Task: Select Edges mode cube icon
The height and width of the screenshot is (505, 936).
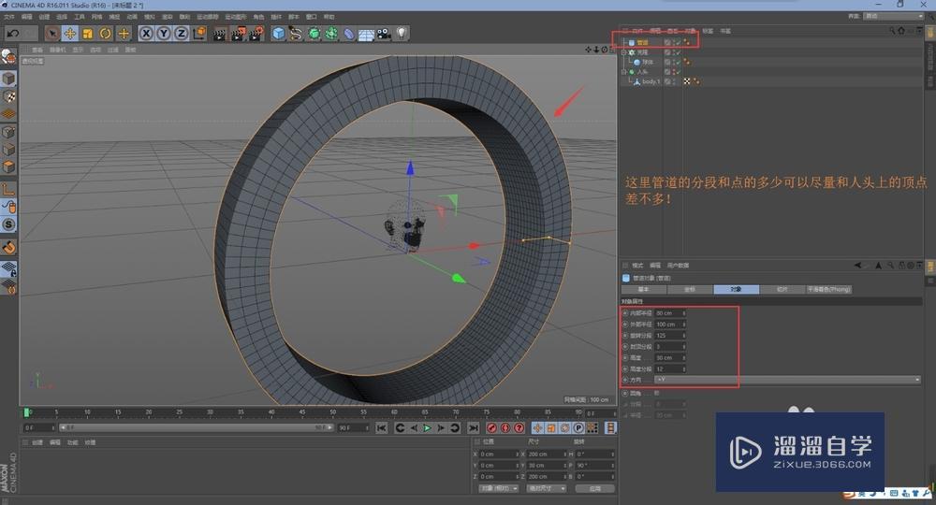Action: (8, 149)
